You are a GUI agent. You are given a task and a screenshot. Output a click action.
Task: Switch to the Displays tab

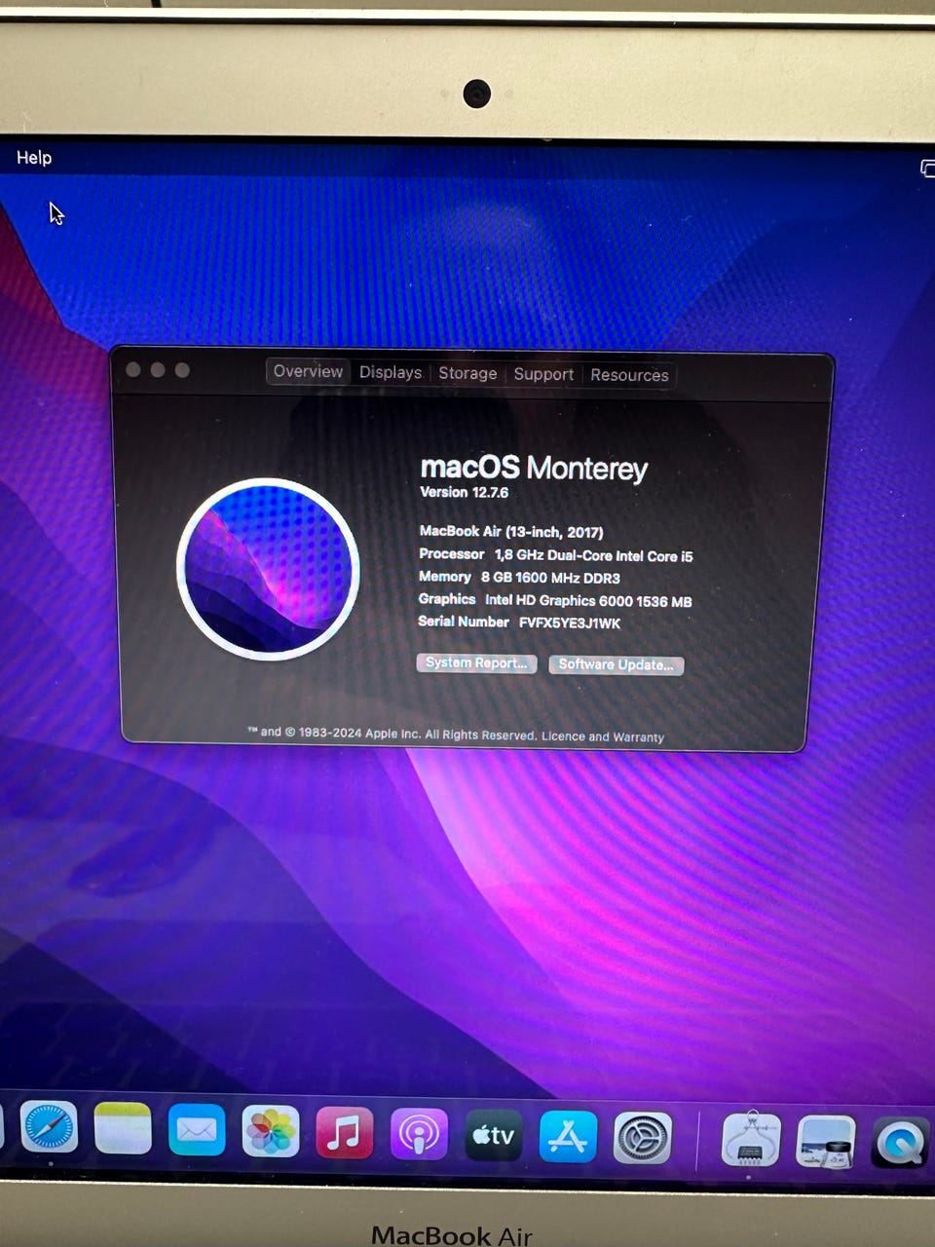391,372
